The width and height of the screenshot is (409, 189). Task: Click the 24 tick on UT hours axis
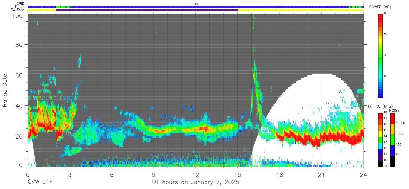click(x=363, y=174)
